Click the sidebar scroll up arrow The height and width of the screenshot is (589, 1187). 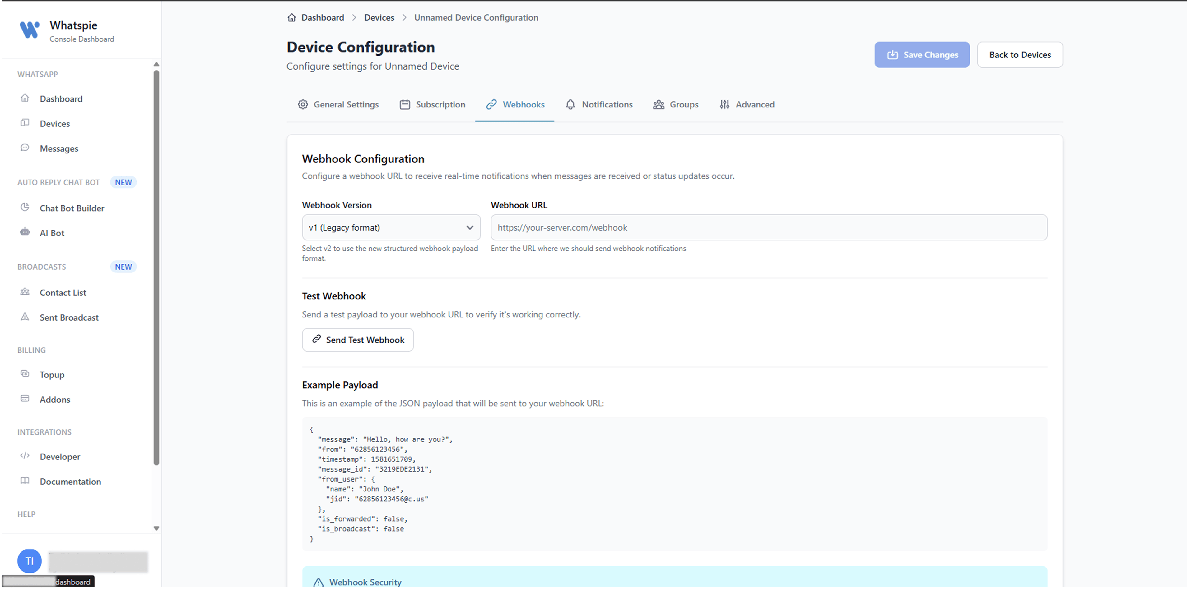pos(156,64)
